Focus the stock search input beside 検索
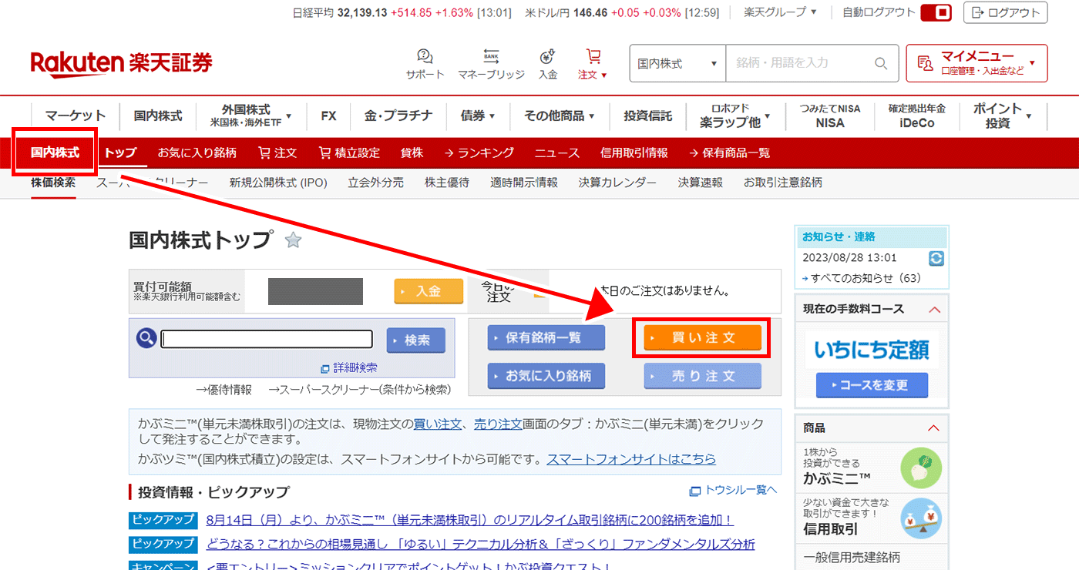The height and width of the screenshot is (570, 1079). pyautogui.click(x=267, y=339)
